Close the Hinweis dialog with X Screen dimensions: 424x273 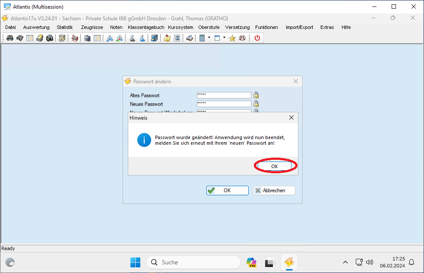pyautogui.click(x=291, y=117)
